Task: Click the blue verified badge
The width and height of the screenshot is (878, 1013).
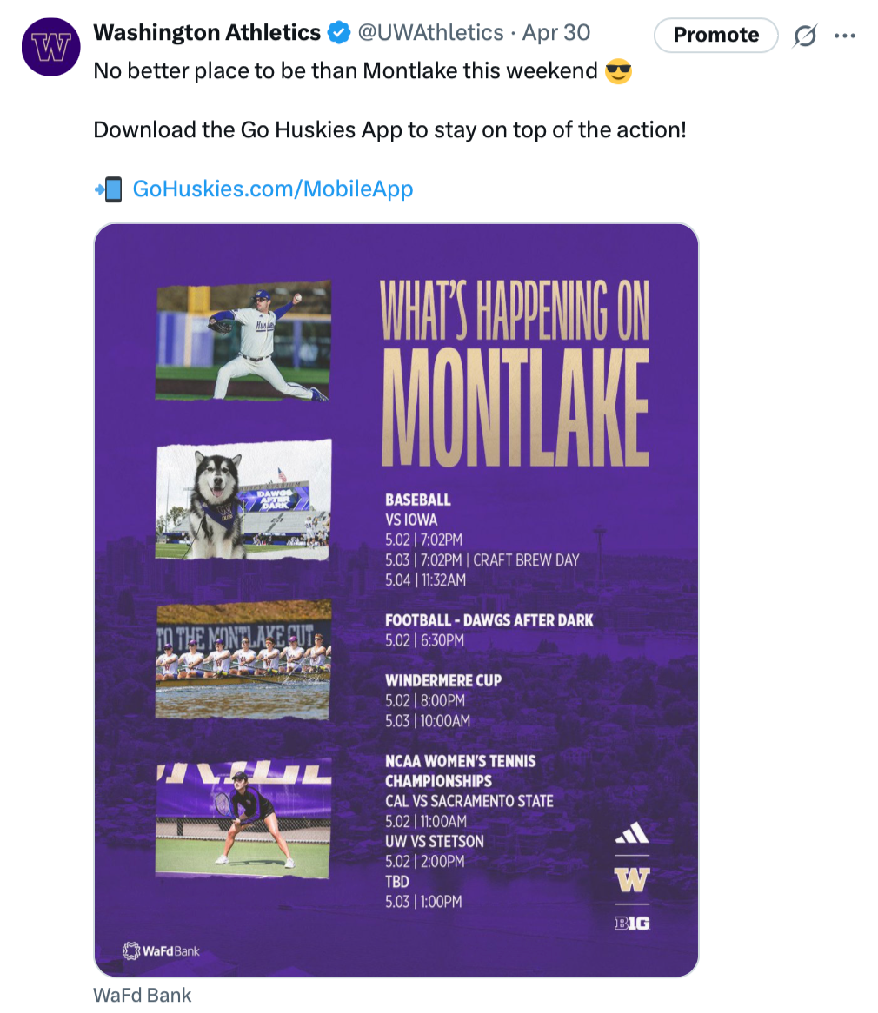Action: pyautogui.click(x=339, y=32)
